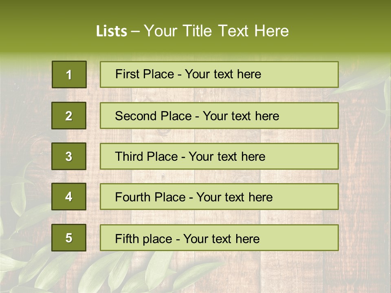
Task: Click the word "Fifth" in the last bar
Action: [x=127, y=238]
